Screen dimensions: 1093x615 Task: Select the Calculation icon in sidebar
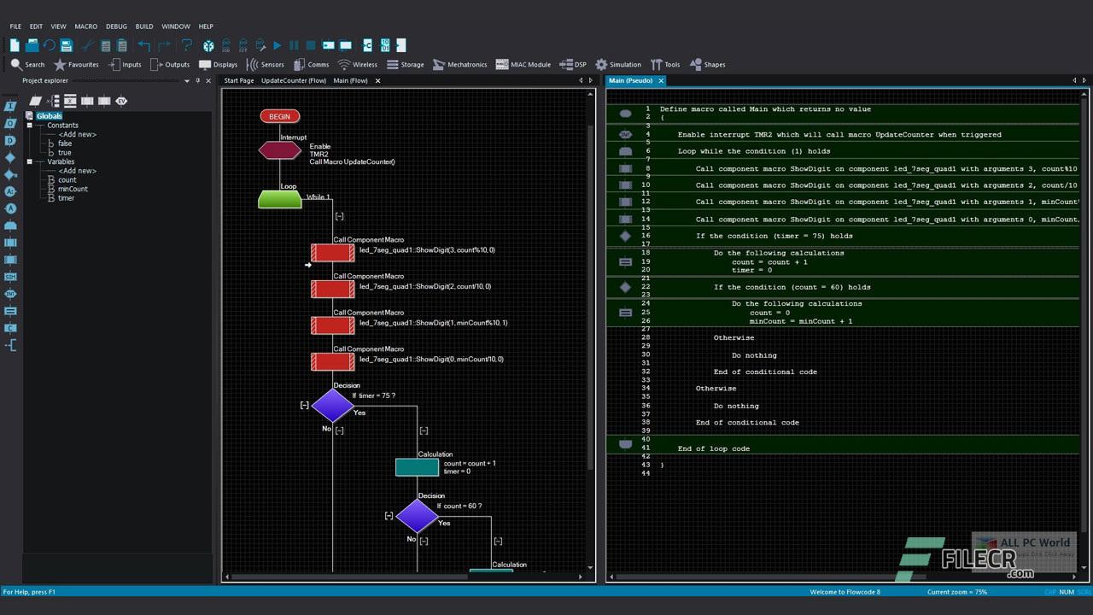coord(10,311)
